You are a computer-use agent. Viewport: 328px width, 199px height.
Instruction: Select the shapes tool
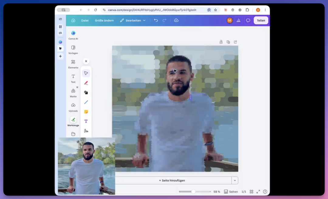tap(86, 92)
